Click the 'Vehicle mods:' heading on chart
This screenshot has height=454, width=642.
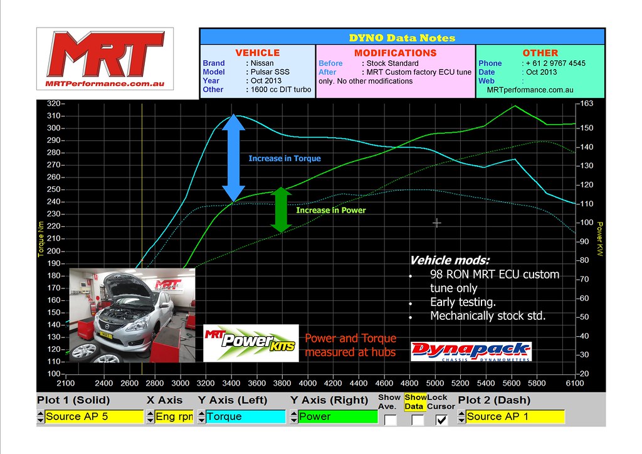(450, 260)
